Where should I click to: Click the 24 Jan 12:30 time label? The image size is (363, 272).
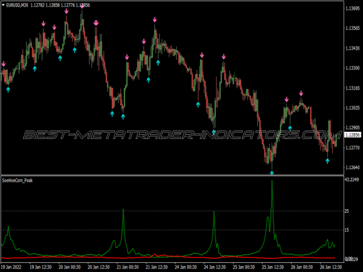(x=215, y=267)
